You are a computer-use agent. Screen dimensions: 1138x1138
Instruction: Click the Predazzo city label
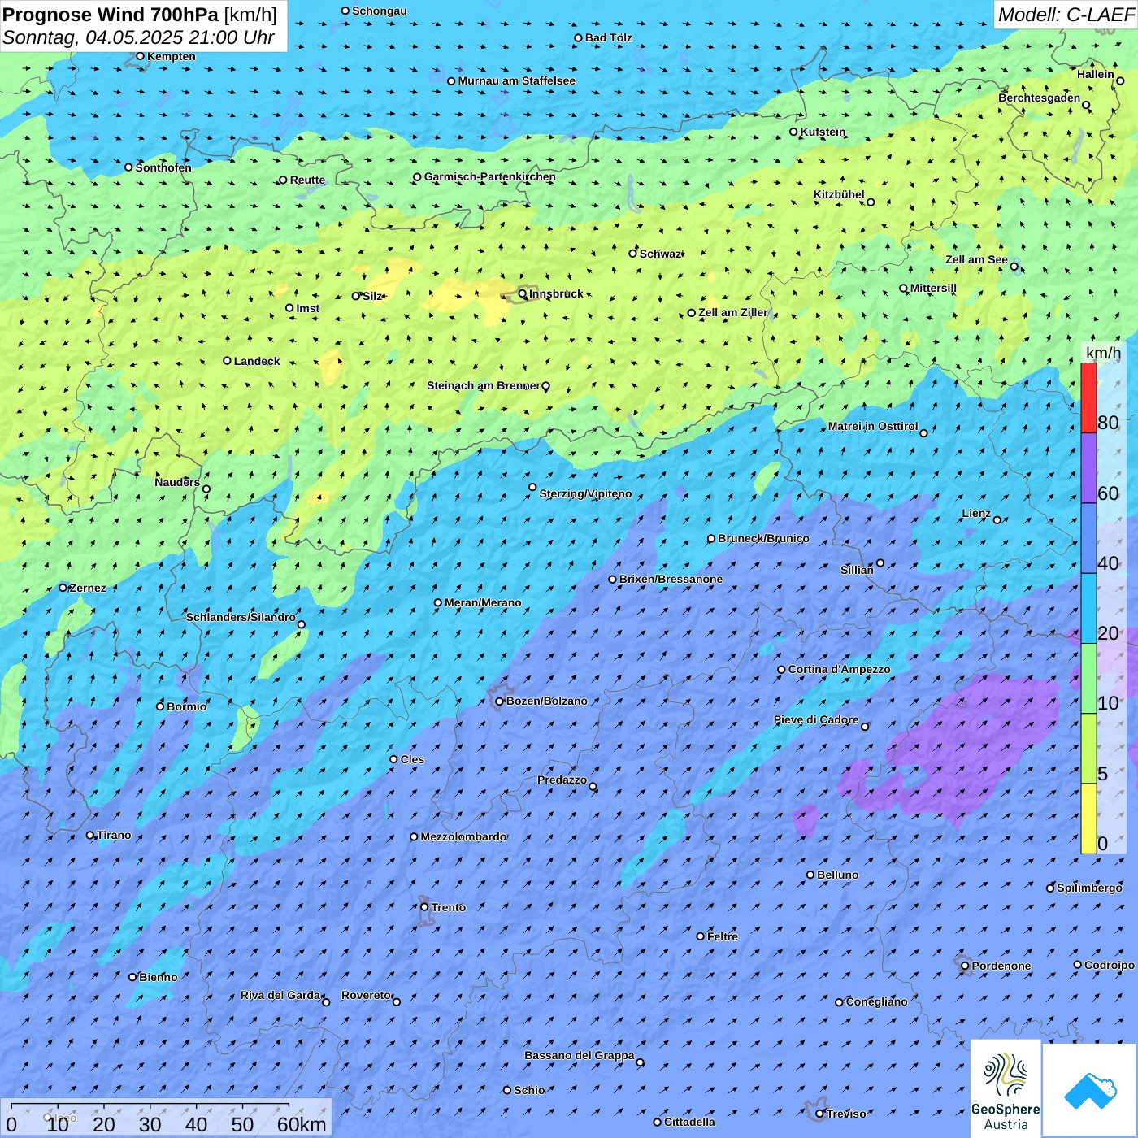click(x=562, y=780)
